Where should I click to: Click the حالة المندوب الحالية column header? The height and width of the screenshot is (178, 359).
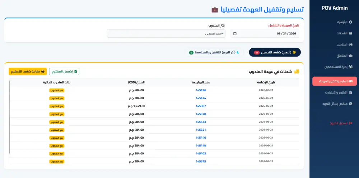[57, 82]
